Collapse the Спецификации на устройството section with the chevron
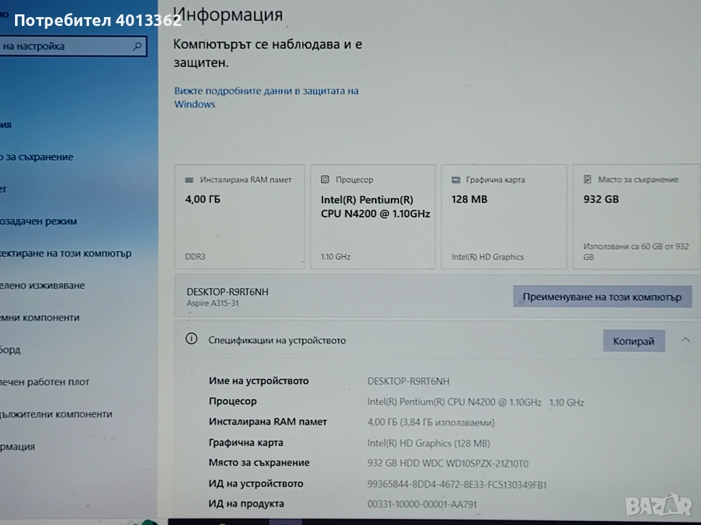Viewport: 701px width, 525px height. click(685, 340)
